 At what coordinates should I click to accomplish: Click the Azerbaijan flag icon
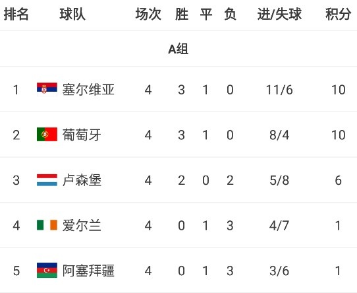click(47, 270)
